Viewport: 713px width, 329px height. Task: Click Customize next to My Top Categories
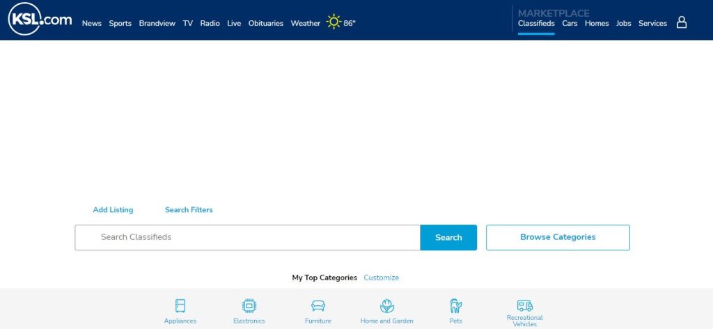pyautogui.click(x=381, y=278)
